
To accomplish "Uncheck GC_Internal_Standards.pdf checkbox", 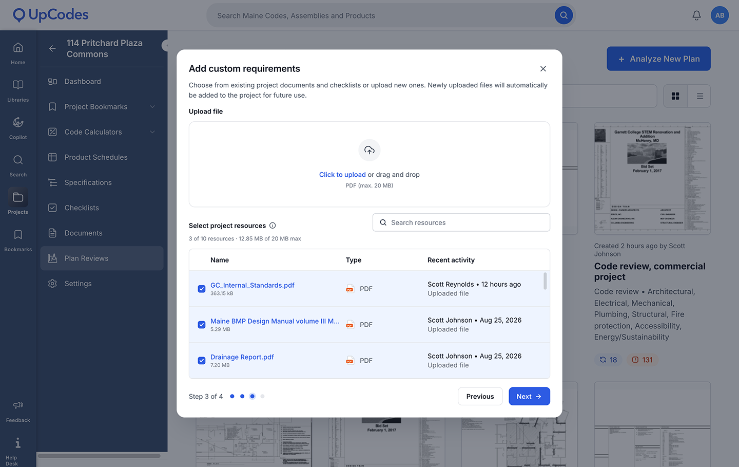I will pos(202,289).
